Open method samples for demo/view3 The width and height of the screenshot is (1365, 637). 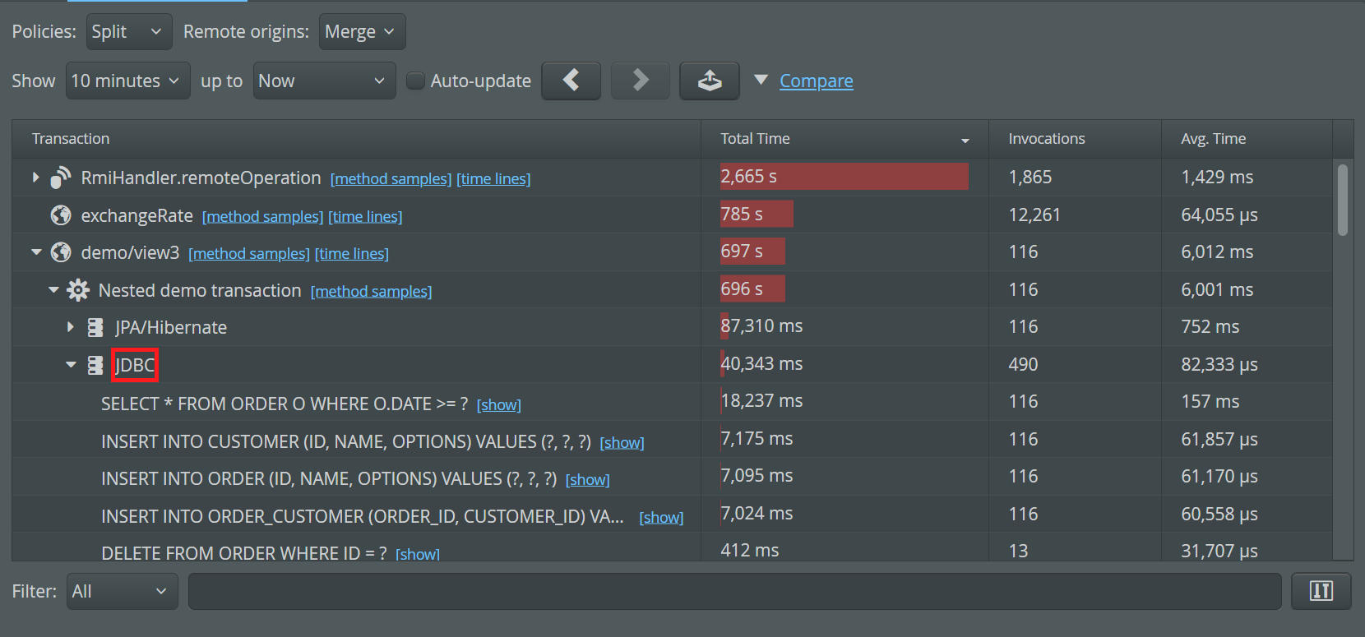249,253
